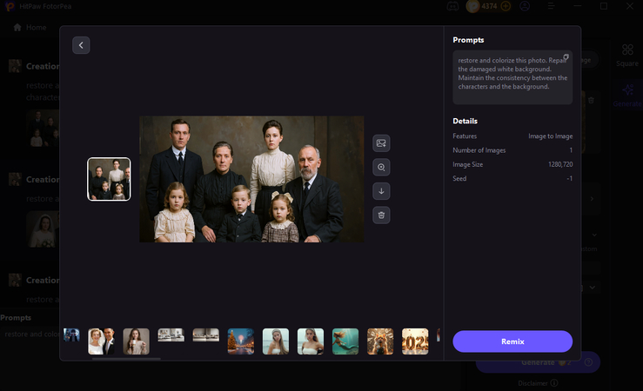Click the Remix button
This screenshot has height=391, width=643.
[x=512, y=341]
